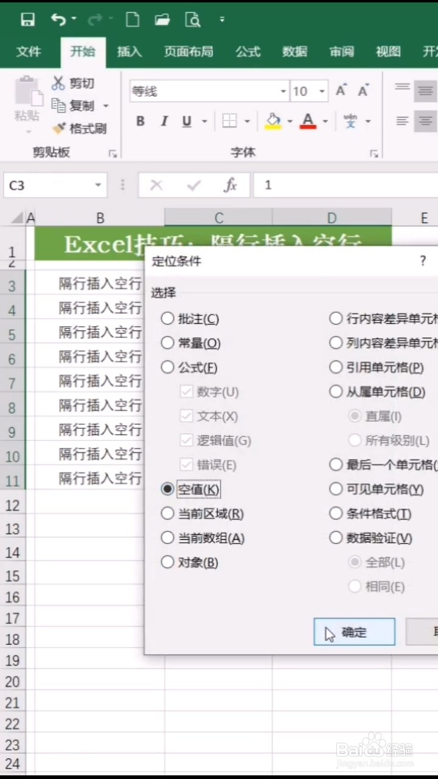Open Copy (复制) dropdown arrow
The height and width of the screenshot is (779, 438).
105,106
